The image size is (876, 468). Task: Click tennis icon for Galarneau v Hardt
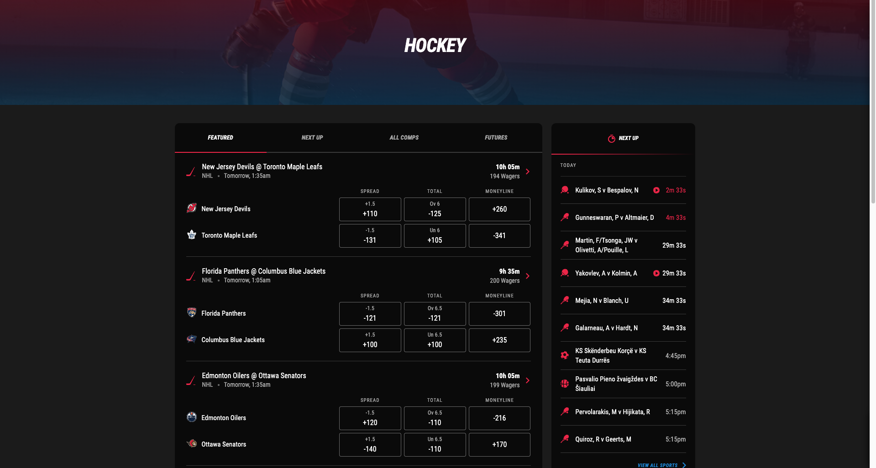(x=565, y=328)
